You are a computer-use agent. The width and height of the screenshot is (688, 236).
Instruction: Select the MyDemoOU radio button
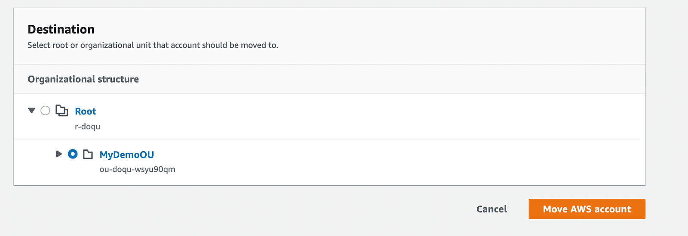click(x=73, y=154)
